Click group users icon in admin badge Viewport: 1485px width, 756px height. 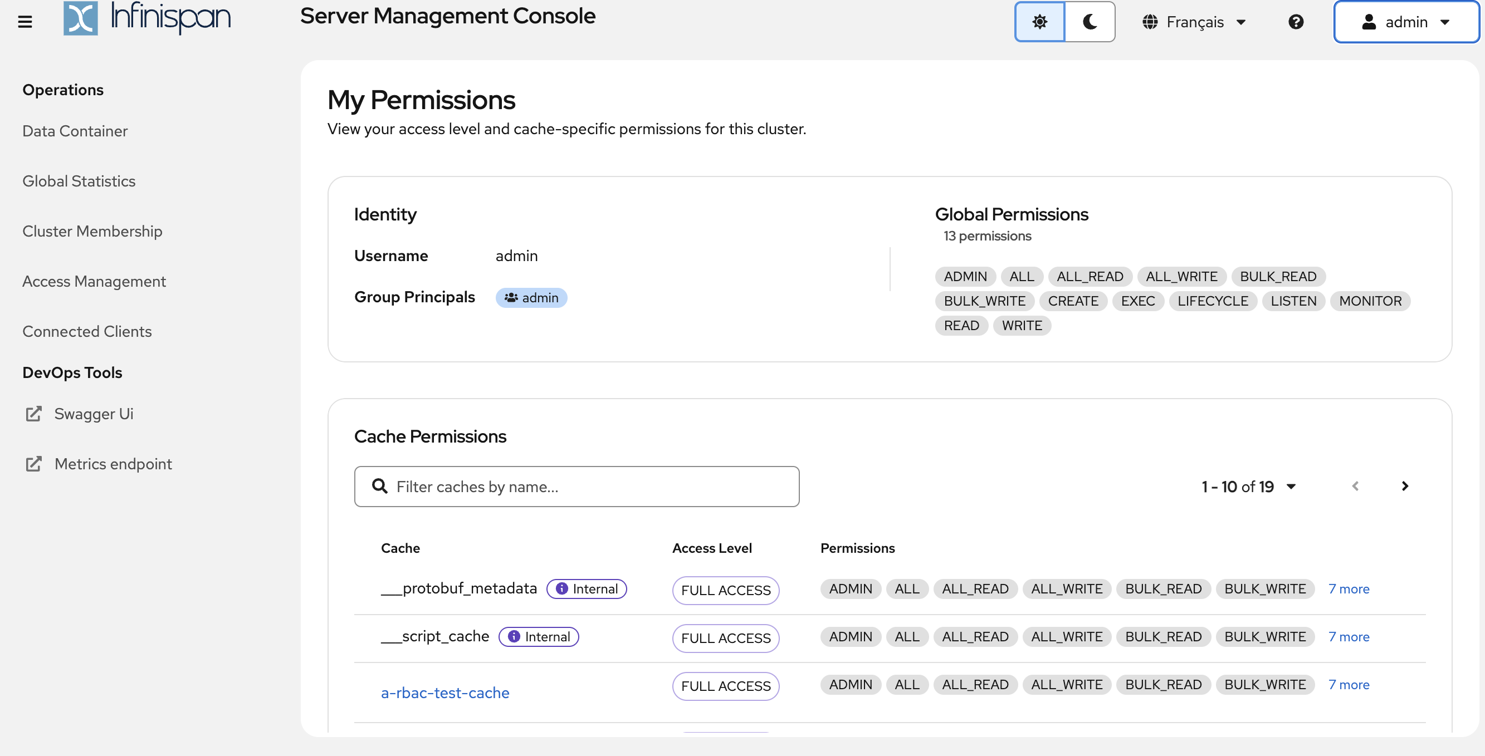[x=511, y=297]
